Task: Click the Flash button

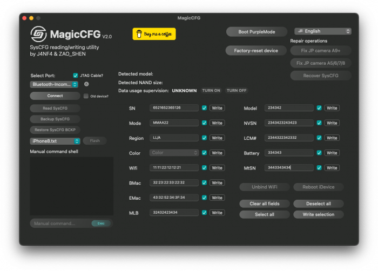Action: click(x=94, y=140)
